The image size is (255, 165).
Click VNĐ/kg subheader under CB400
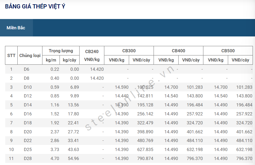(166, 60)
